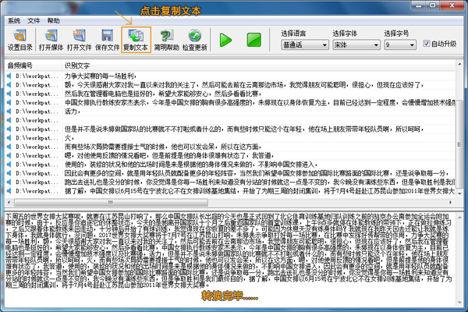Click text pane scrollbar up arrow
Image resolution: width=468 pixels, height=312 pixels.
[459, 217]
